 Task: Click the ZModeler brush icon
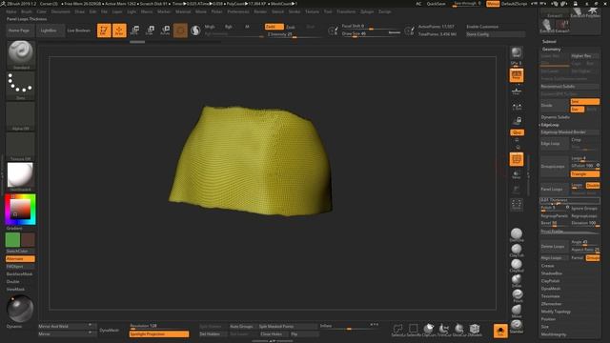click(x=475, y=330)
